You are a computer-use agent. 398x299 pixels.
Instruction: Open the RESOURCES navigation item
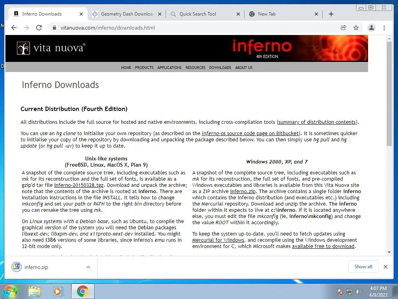[195, 68]
